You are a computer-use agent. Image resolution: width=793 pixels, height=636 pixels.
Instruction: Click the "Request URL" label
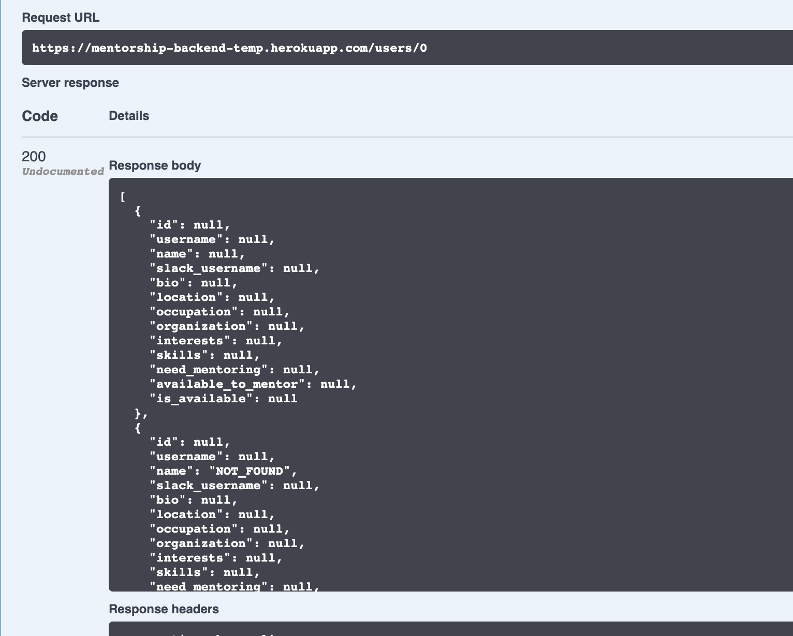tap(61, 18)
